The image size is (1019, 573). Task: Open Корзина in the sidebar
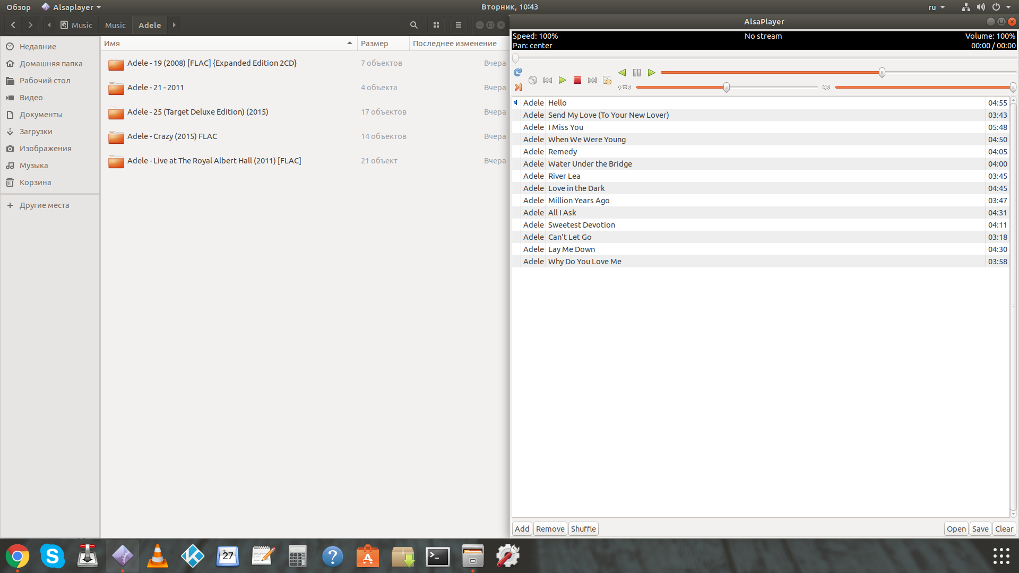[x=50, y=183]
